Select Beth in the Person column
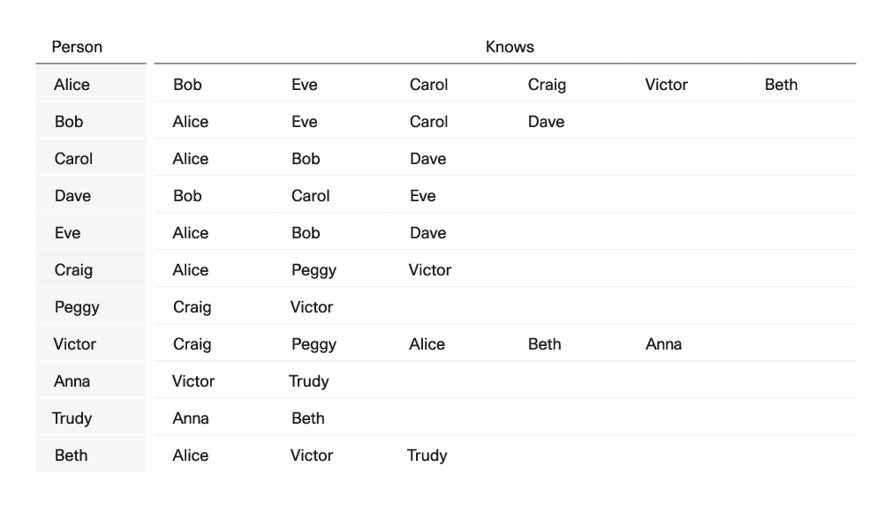 72,456
